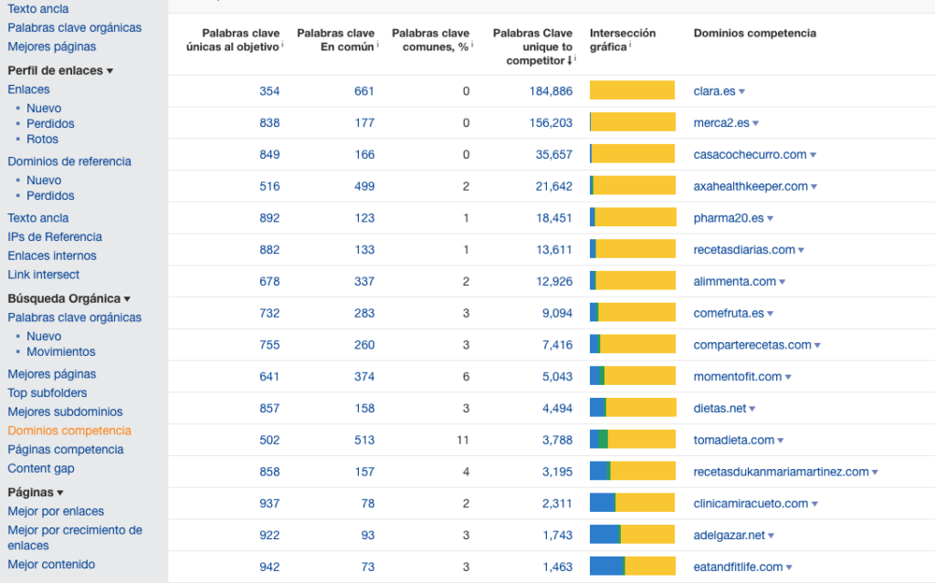935x583 pixels.
Task: Open dropdown arrow next to clara.es
Action: pos(741,92)
